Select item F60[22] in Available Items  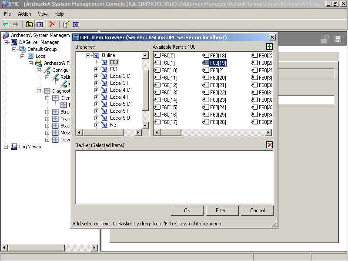click(x=217, y=93)
